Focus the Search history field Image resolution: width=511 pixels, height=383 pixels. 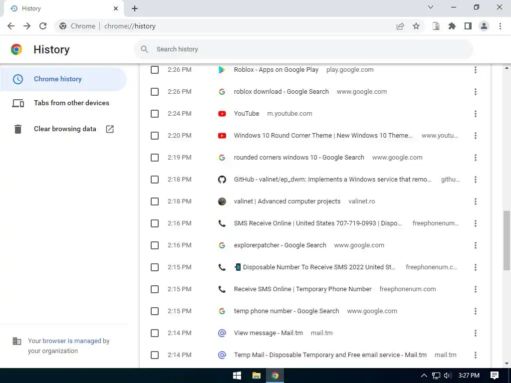click(x=303, y=49)
